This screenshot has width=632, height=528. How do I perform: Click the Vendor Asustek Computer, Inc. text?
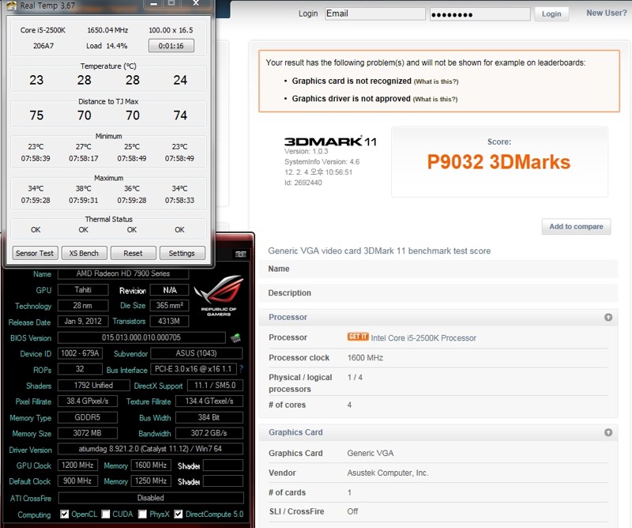click(x=388, y=473)
